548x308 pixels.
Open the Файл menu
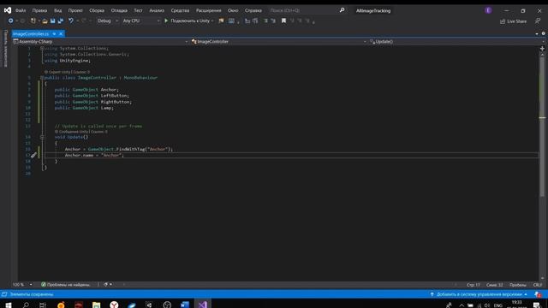(x=21, y=10)
